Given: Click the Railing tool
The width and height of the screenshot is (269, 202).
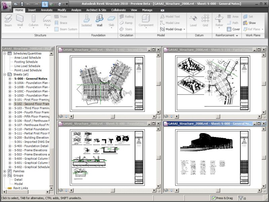Looking at the screenshot, I should [127, 16].
